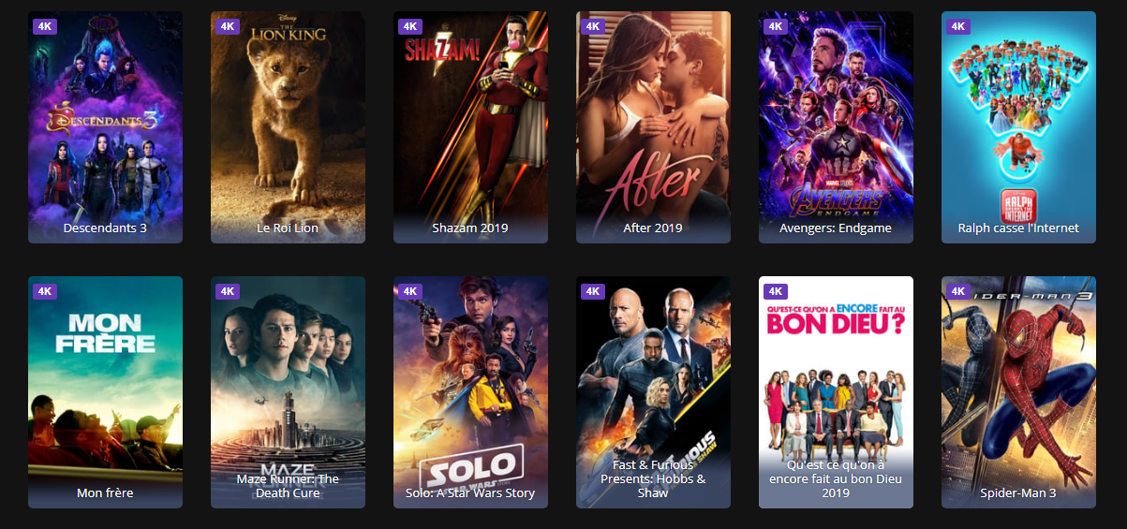The image size is (1127, 529).
Task: Select the Solo: A Star Wars Story poster
Action: point(470,392)
